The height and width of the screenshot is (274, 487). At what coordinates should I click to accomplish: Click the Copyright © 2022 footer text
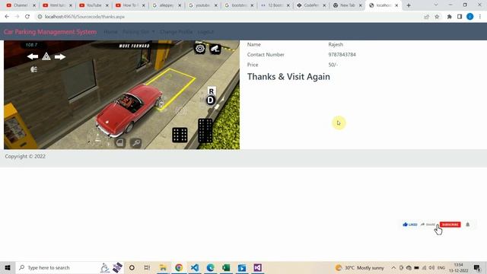coord(25,156)
